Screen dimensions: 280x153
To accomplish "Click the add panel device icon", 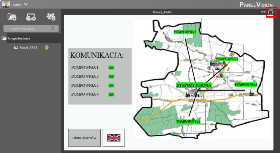I will [x=31, y=17].
